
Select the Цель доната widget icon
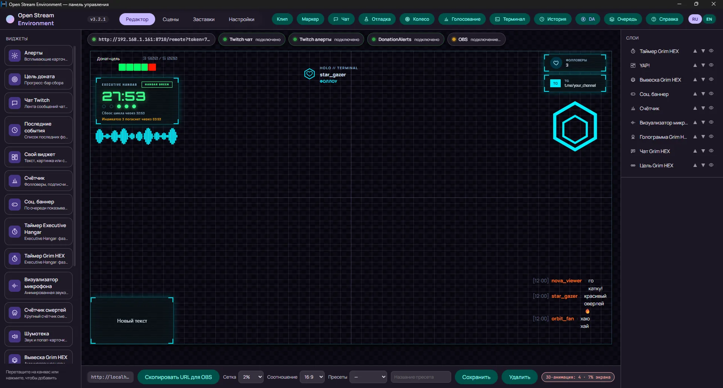[x=15, y=79]
